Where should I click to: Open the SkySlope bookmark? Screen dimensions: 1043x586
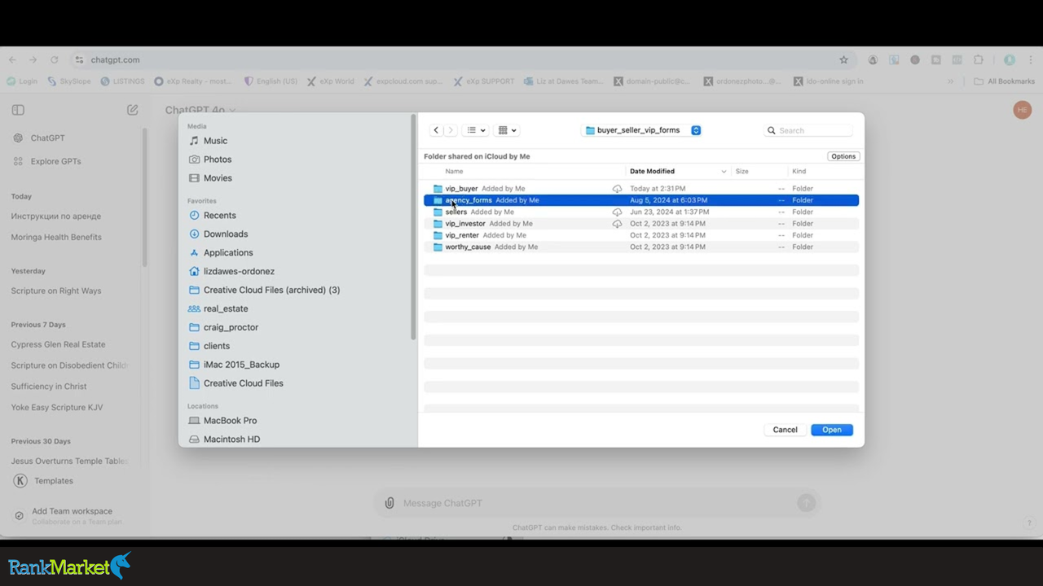[69, 81]
